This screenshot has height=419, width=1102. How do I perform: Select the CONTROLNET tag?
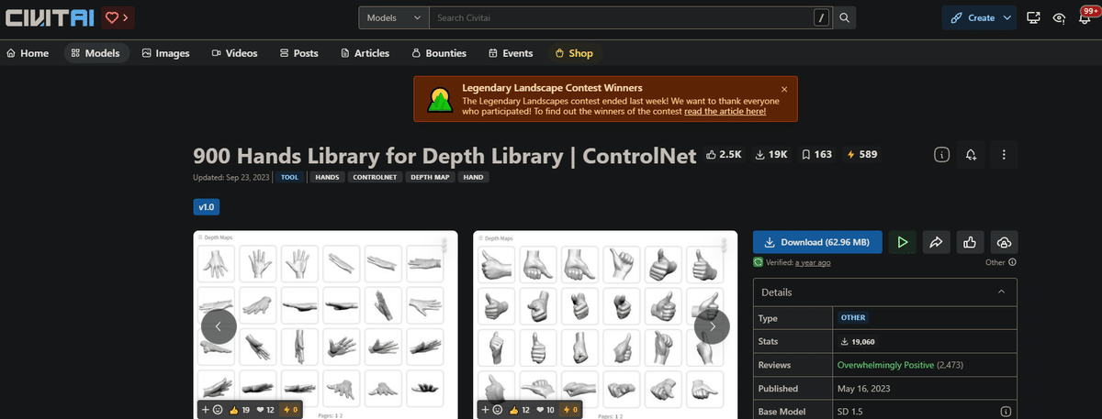pos(375,177)
